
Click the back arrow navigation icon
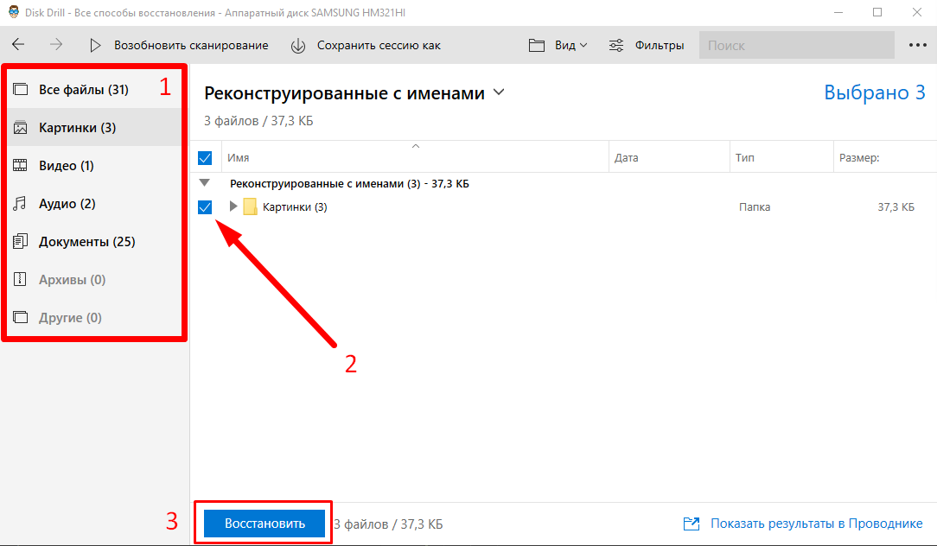18,45
